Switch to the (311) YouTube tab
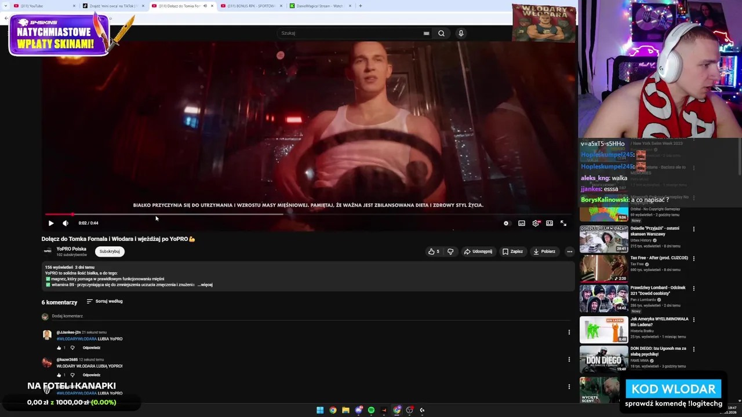Image resolution: width=742 pixels, height=417 pixels. 43,6
